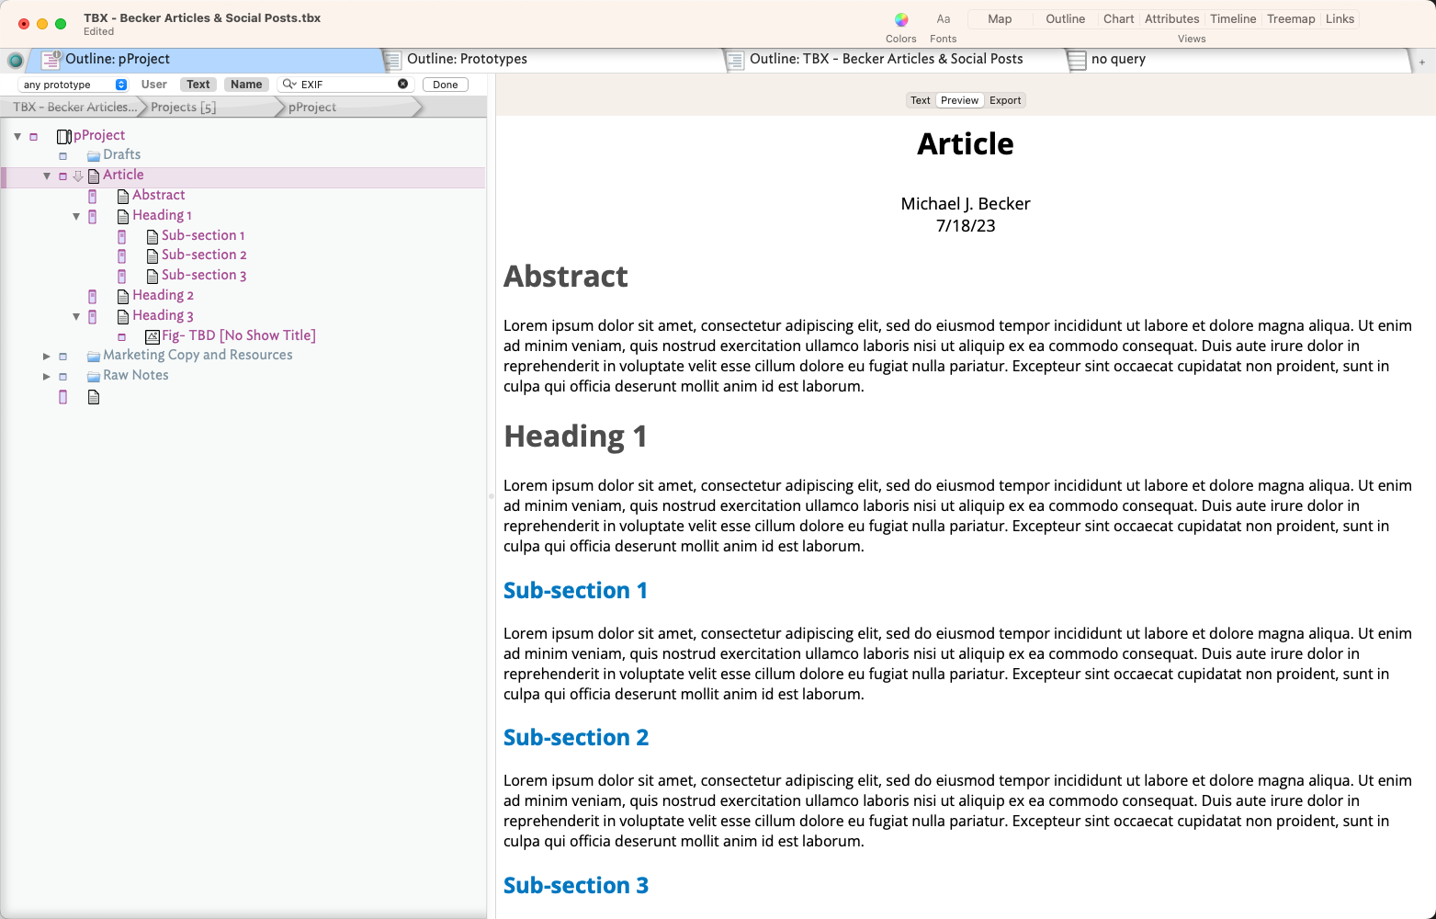Switch to Attributes view
This screenshot has height=919, width=1436.
coord(1172,18)
